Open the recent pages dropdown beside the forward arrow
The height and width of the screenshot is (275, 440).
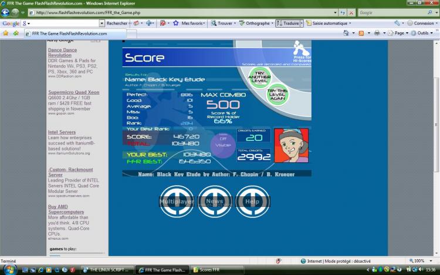tap(23, 13)
